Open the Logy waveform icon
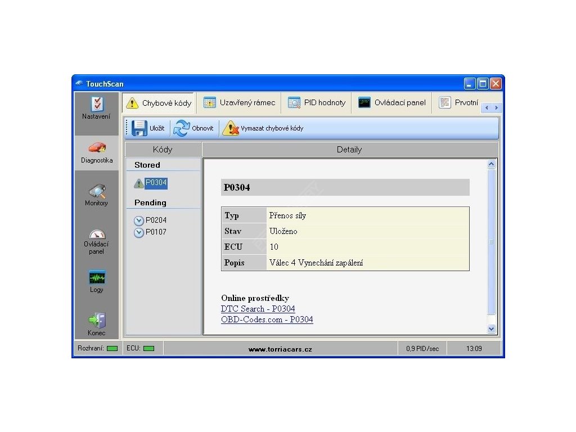The width and height of the screenshot is (576, 432). click(x=97, y=277)
